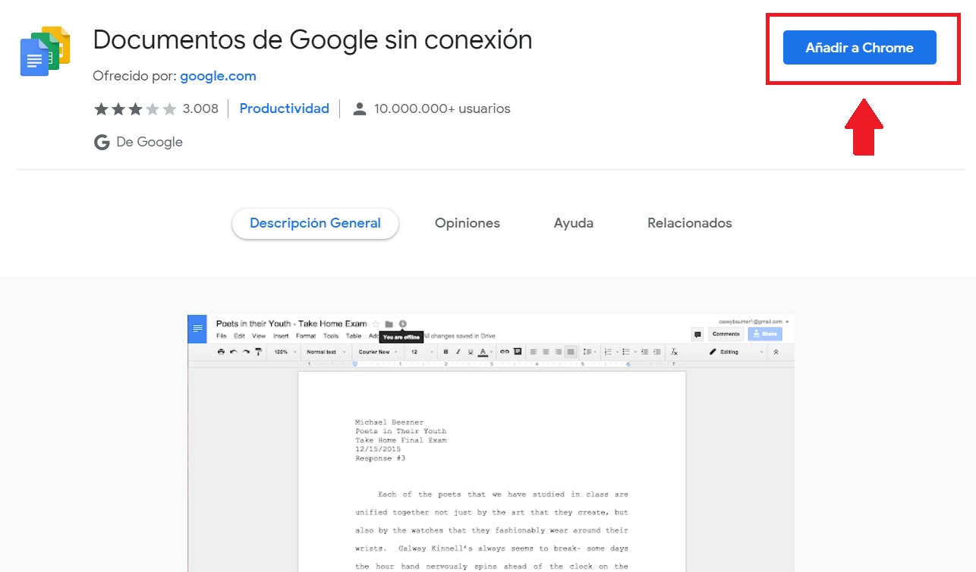Open the google.com publisher link
Image resolution: width=976 pixels, height=572 pixels.
click(x=218, y=76)
